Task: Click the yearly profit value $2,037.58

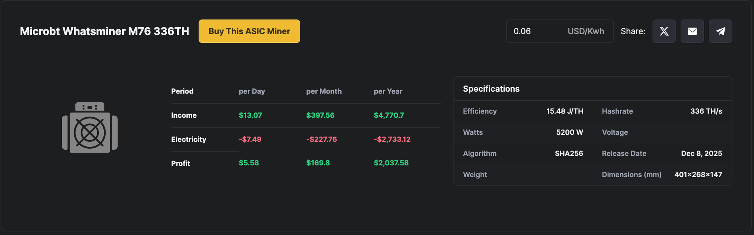Action: 391,163
